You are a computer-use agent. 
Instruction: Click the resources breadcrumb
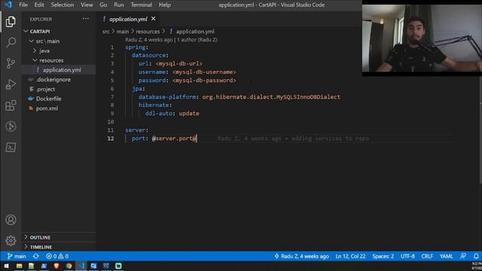(x=148, y=32)
